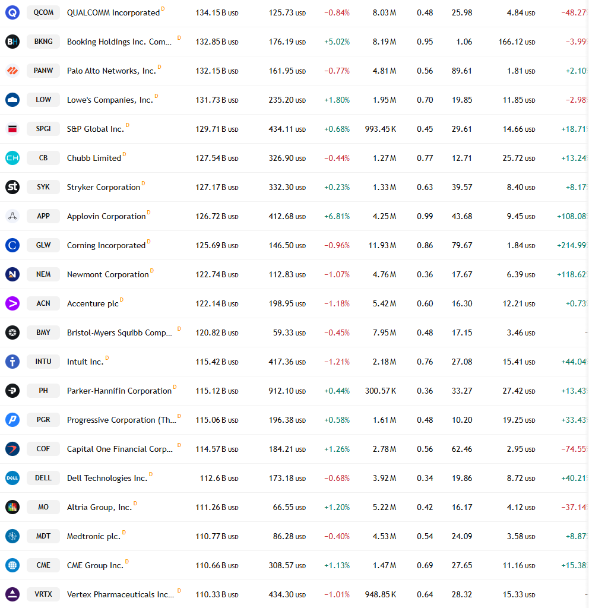The image size is (589, 608).
Task: Open the Corning Incorporated link
Action: [106, 245]
